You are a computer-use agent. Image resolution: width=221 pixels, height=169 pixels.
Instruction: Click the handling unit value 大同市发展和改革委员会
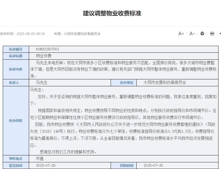[x=165, y=82]
